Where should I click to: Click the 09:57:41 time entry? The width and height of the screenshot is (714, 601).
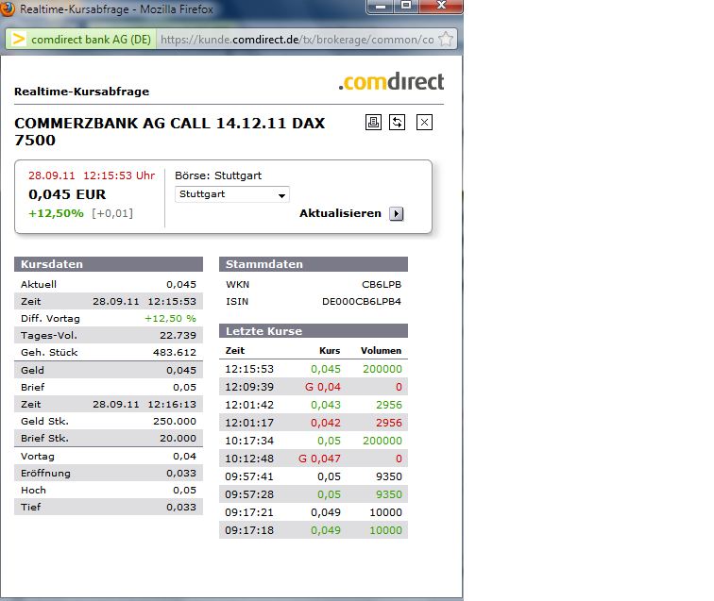pyautogui.click(x=249, y=476)
